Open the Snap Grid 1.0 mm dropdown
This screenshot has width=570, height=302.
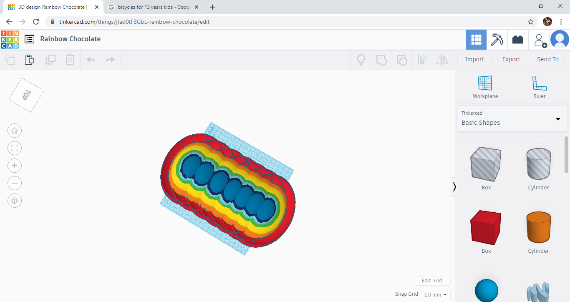tap(436, 294)
